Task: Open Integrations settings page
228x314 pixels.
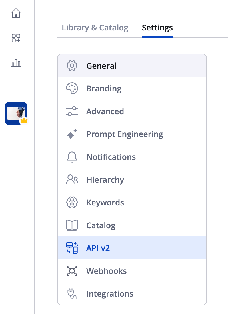Action: tap(110, 294)
